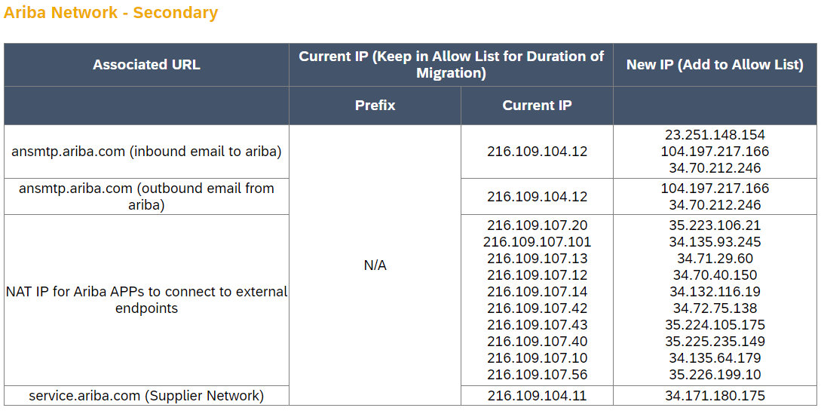Click new IP 34.171.180.175

pos(715,396)
